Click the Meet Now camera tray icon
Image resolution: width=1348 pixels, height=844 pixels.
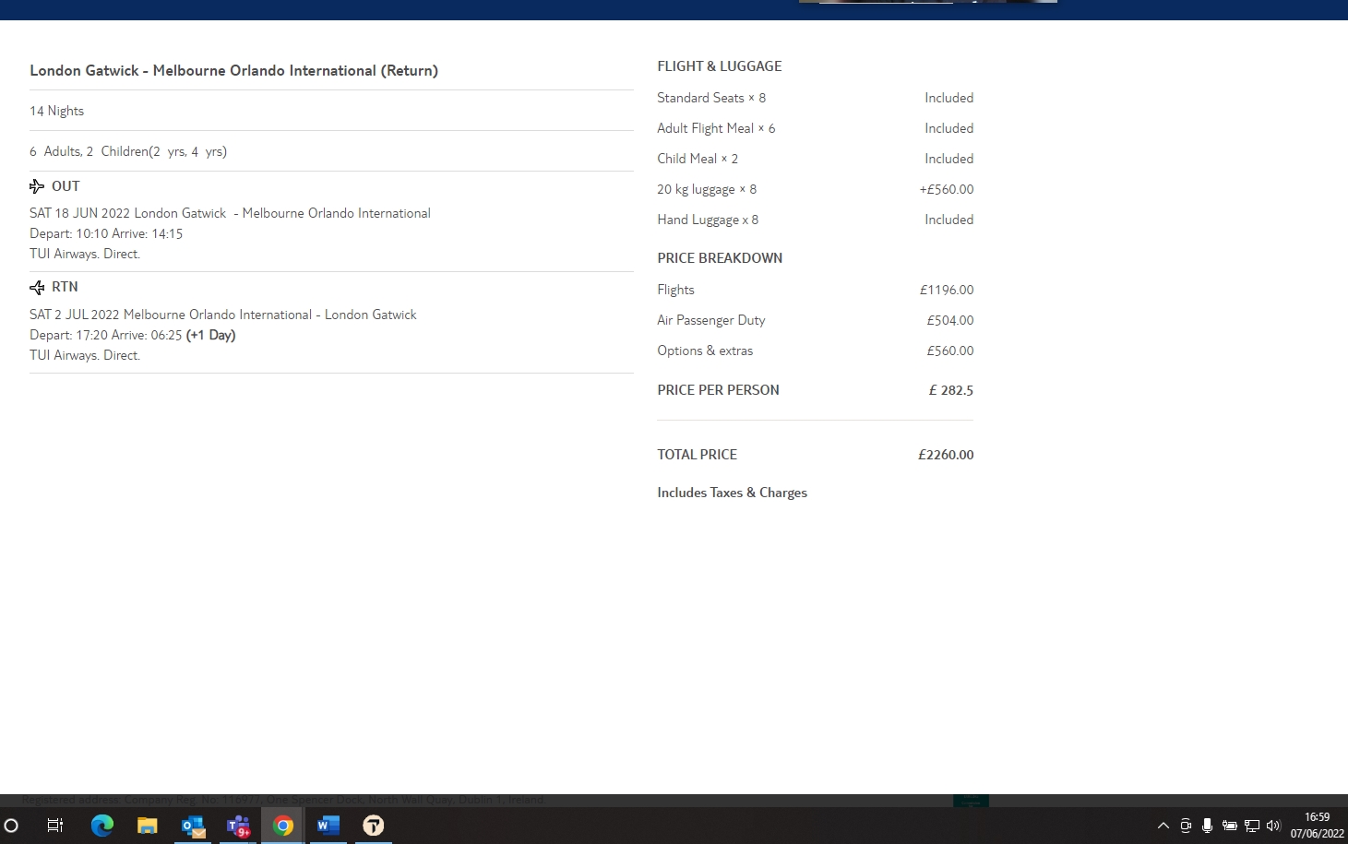pos(1186,826)
